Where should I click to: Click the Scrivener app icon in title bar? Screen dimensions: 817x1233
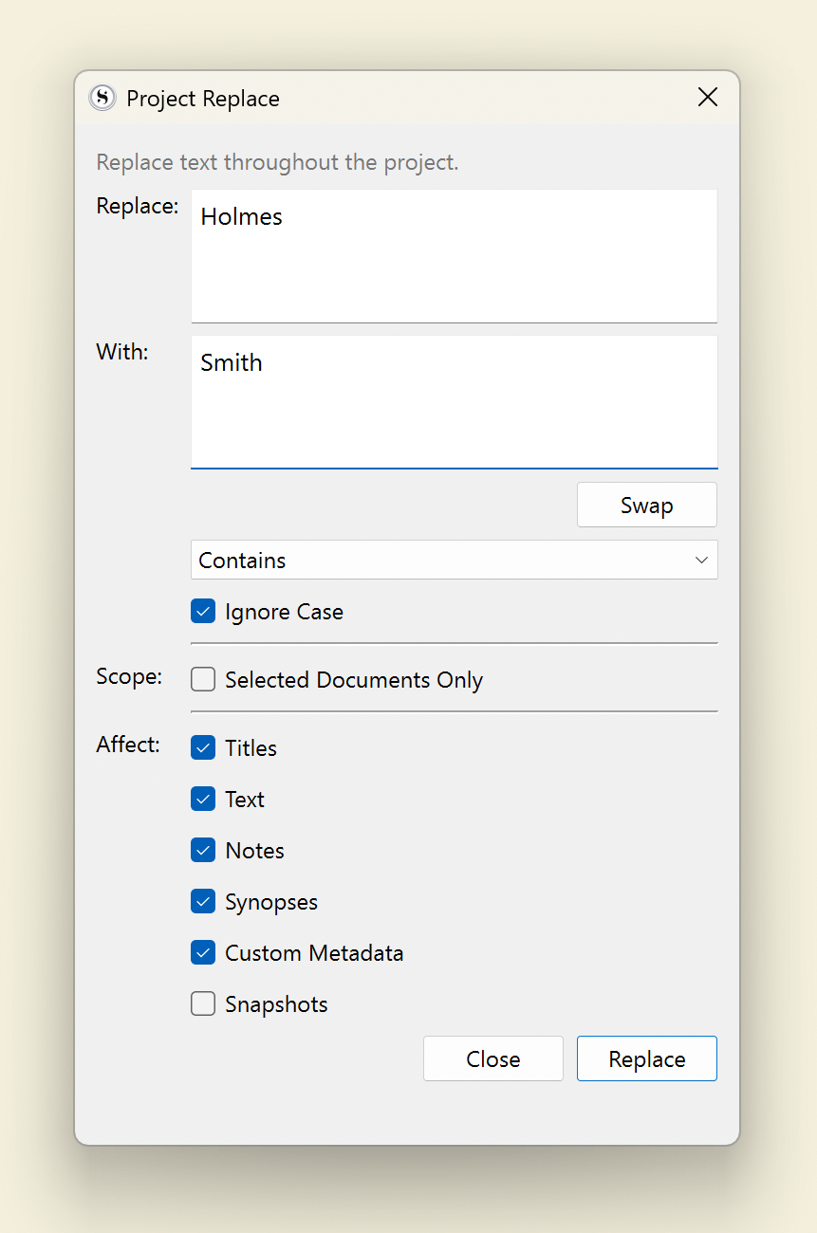tap(102, 98)
